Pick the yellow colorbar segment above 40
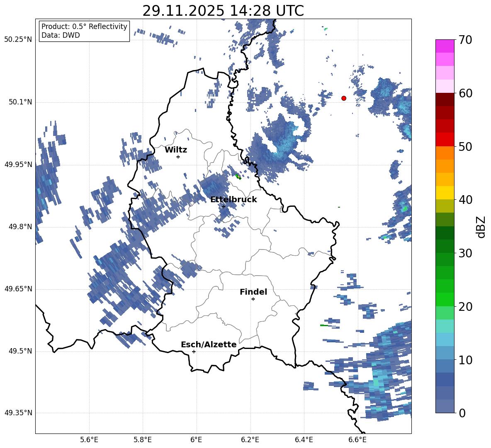The image size is (491, 448). (x=445, y=193)
